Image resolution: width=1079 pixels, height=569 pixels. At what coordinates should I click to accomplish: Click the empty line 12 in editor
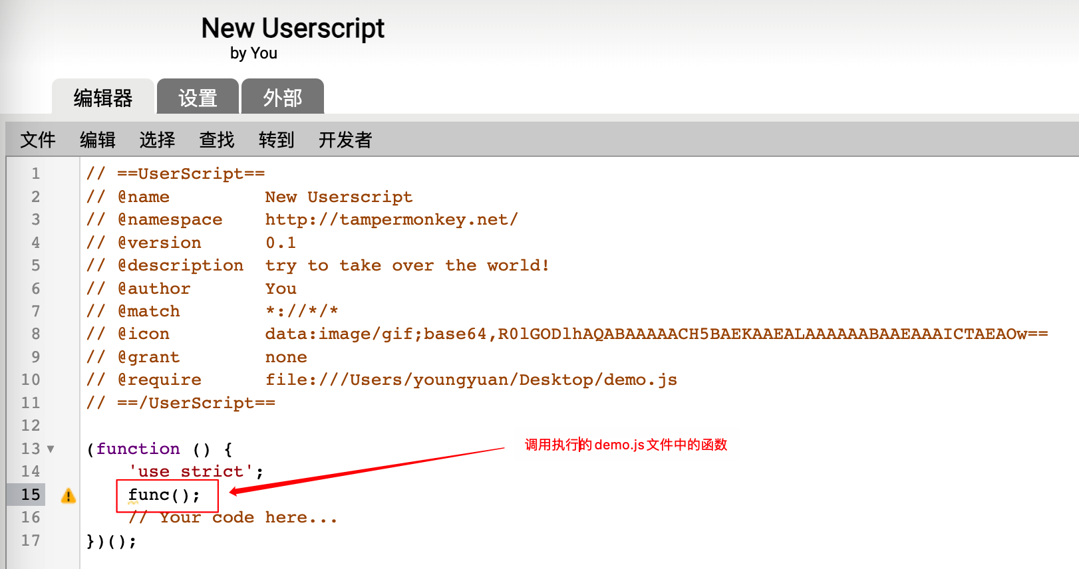[579, 426]
